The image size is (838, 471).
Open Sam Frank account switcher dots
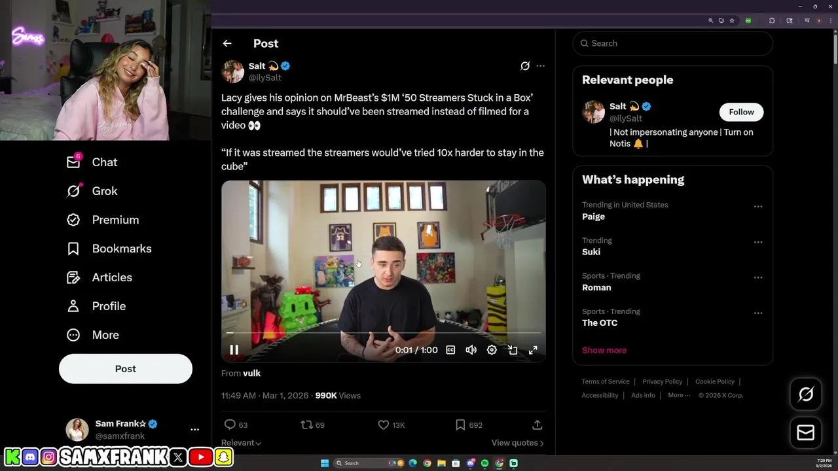[194, 430]
